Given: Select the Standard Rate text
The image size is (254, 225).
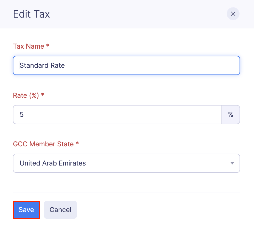Looking at the screenshot, I should [42, 65].
